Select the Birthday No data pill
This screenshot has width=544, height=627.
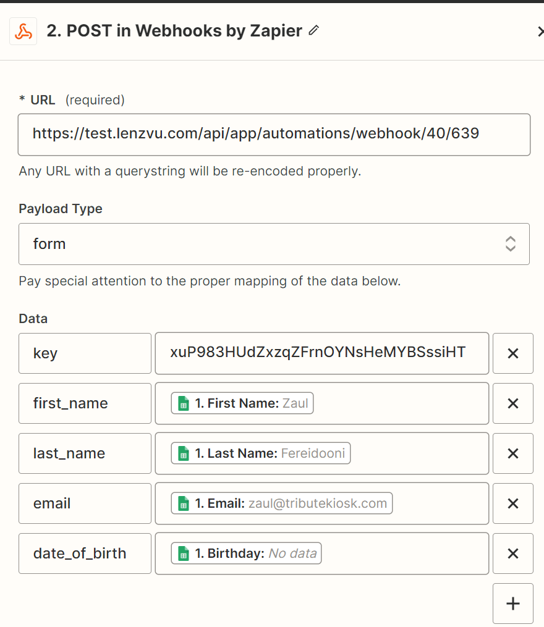pos(247,553)
